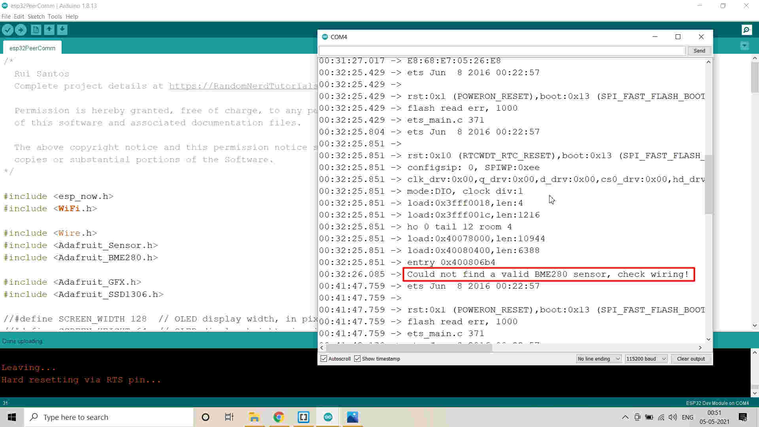
Task: Open the File menu
Action: pos(6,16)
